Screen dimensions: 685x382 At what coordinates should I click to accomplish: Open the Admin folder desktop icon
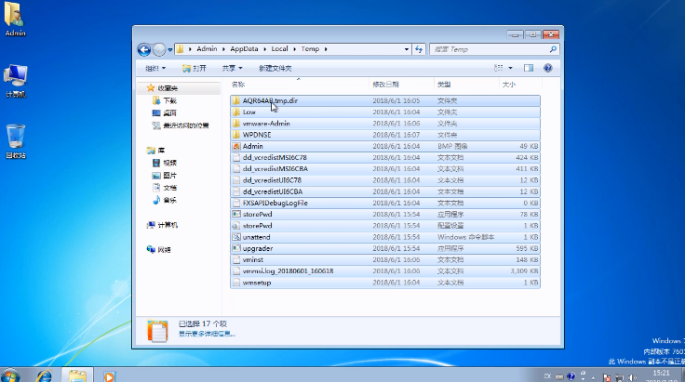pyautogui.click(x=15, y=20)
